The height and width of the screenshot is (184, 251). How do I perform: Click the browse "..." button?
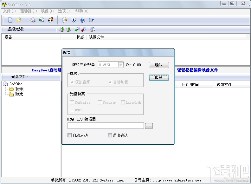point(149,126)
